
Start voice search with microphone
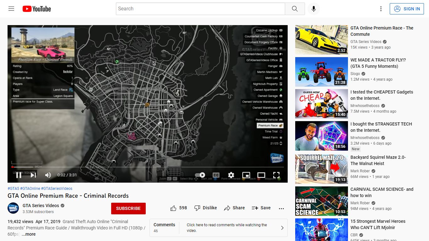[313, 9]
